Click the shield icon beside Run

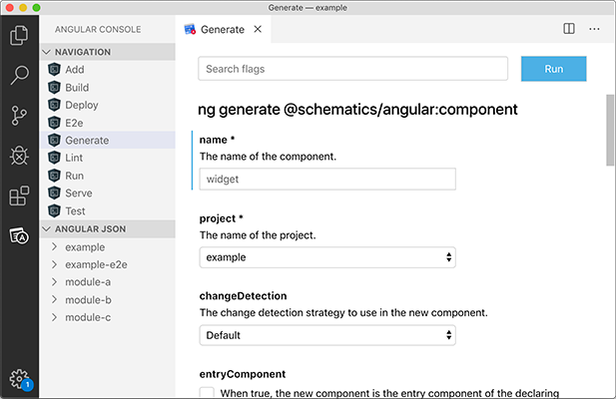point(54,176)
